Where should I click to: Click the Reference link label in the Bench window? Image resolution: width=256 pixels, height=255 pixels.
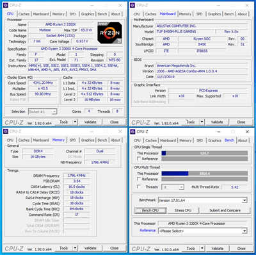pos(148,231)
